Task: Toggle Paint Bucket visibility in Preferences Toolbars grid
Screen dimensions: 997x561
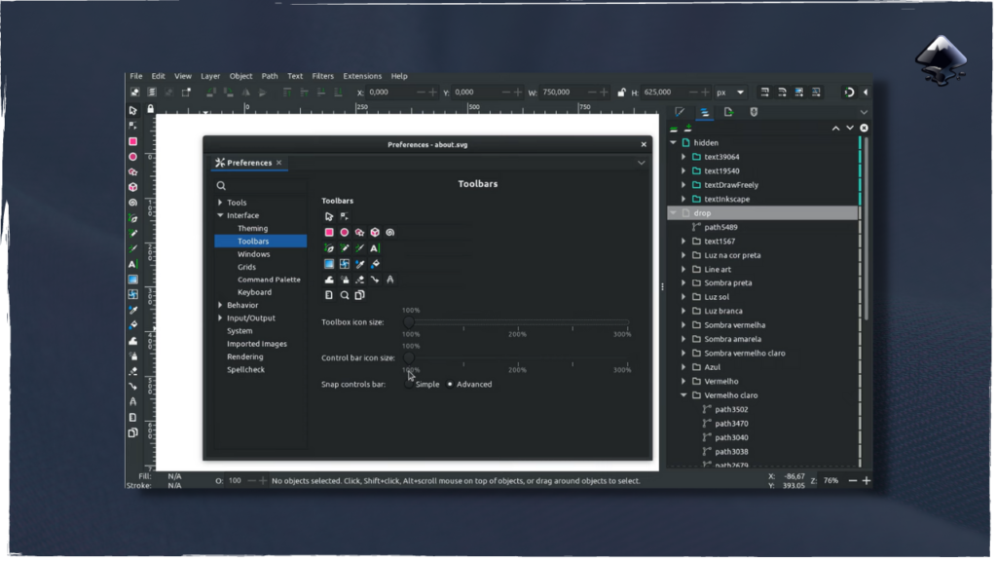Action: 375,264
